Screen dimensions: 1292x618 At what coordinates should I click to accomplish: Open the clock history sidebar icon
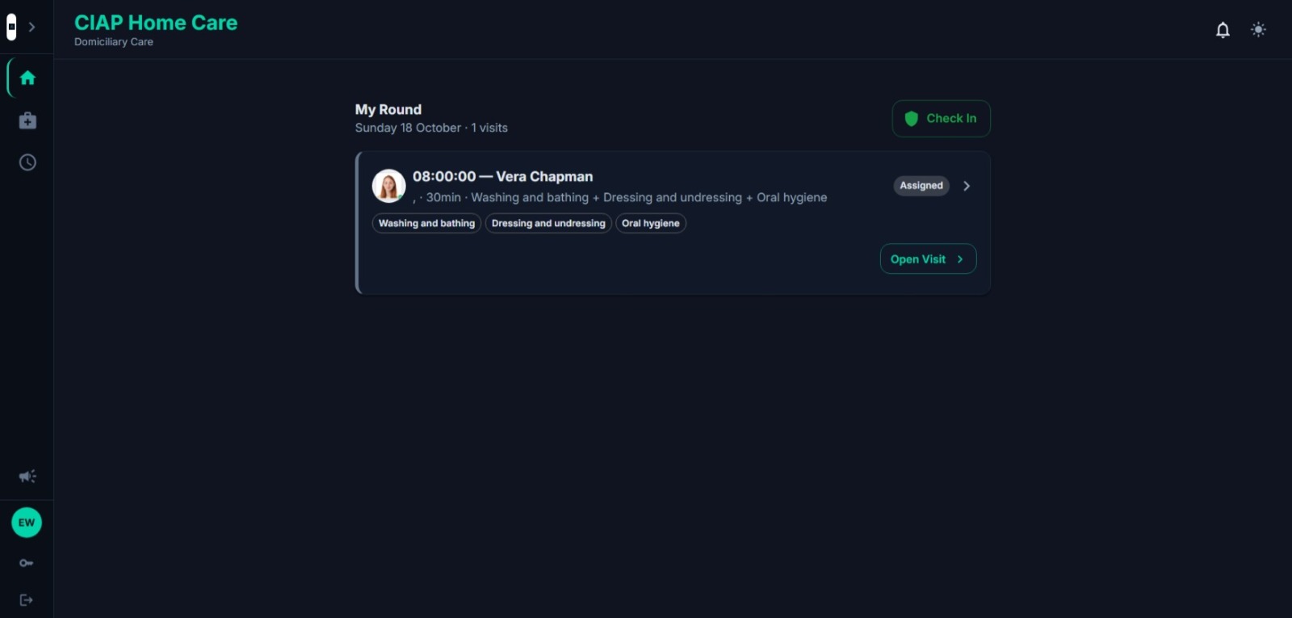pos(27,162)
